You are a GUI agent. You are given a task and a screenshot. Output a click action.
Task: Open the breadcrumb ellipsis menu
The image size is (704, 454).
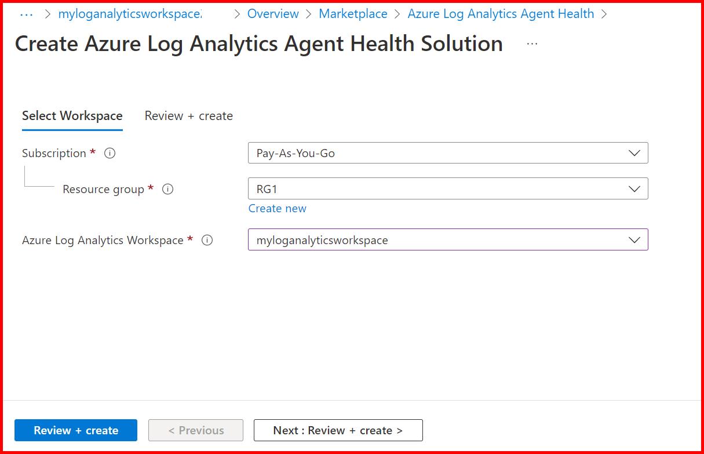(27, 14)
